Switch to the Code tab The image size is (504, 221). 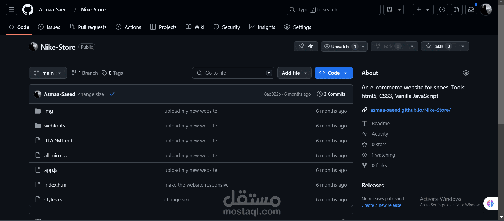pyautogui.click(x=19, y=27)
